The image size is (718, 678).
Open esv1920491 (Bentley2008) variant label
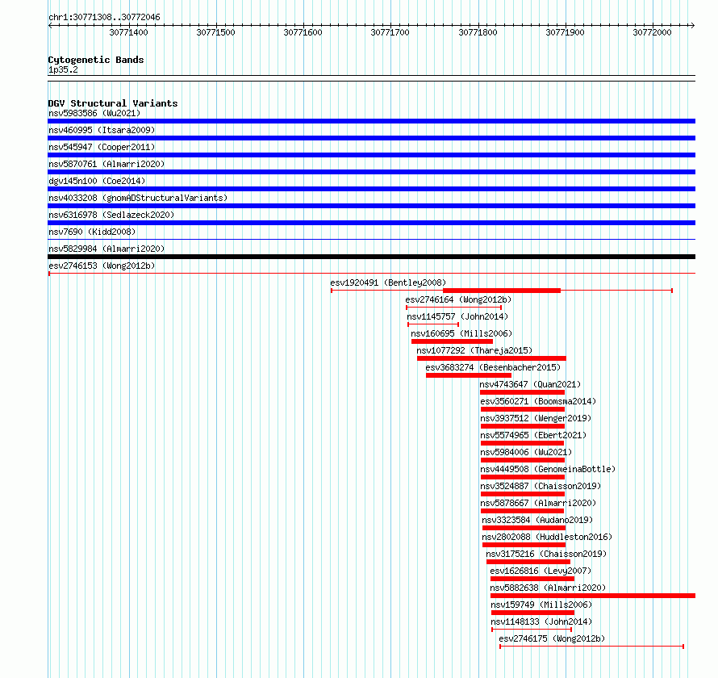click(388, 282)
